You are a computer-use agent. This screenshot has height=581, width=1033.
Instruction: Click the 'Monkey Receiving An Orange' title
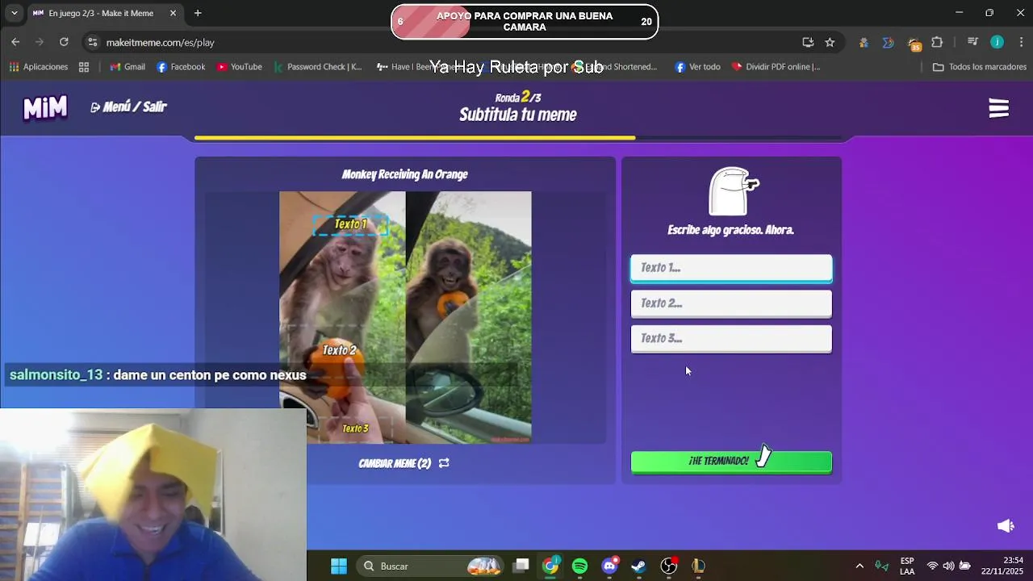tap(404, 174)
